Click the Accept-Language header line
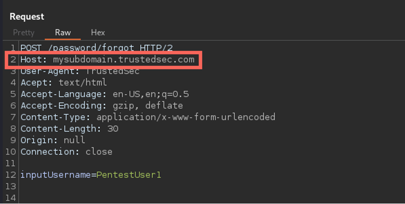 click(x=105, y=94)
